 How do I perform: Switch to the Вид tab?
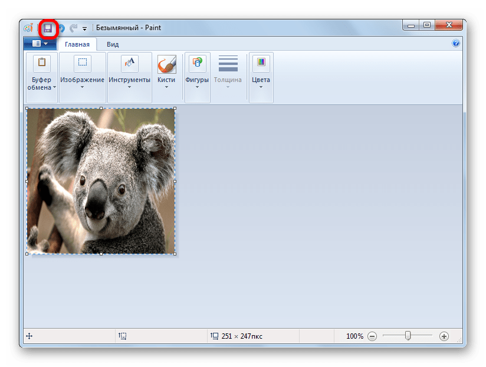click(x=113, y=44)
